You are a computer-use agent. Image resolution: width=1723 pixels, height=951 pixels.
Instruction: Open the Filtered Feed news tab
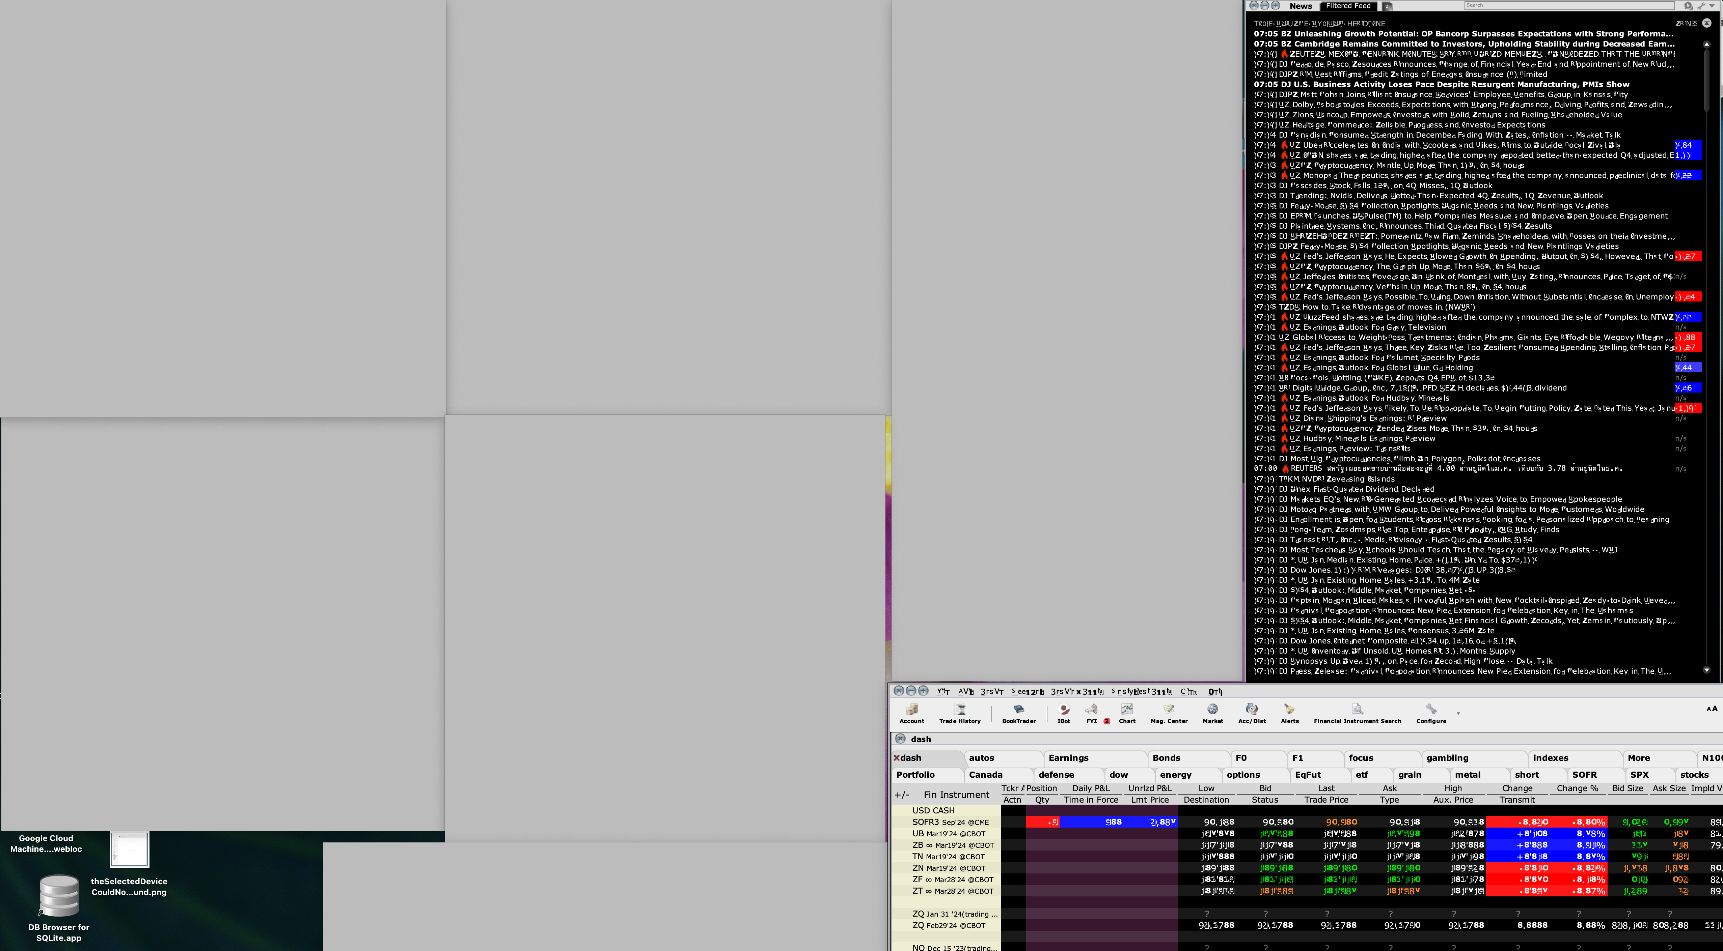point(1348,6)
